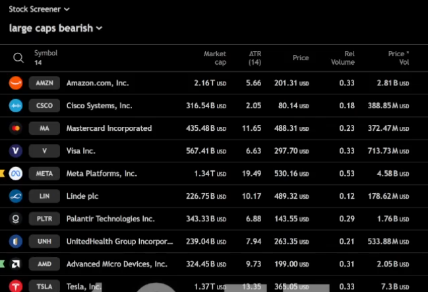Viewport: 428px width, 292px height.
Task: Open the Stock Screener dropdown
Action: point(40,9)
